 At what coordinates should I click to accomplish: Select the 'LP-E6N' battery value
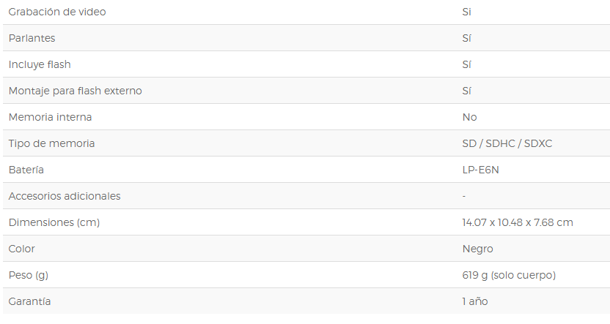click(480, 170)
